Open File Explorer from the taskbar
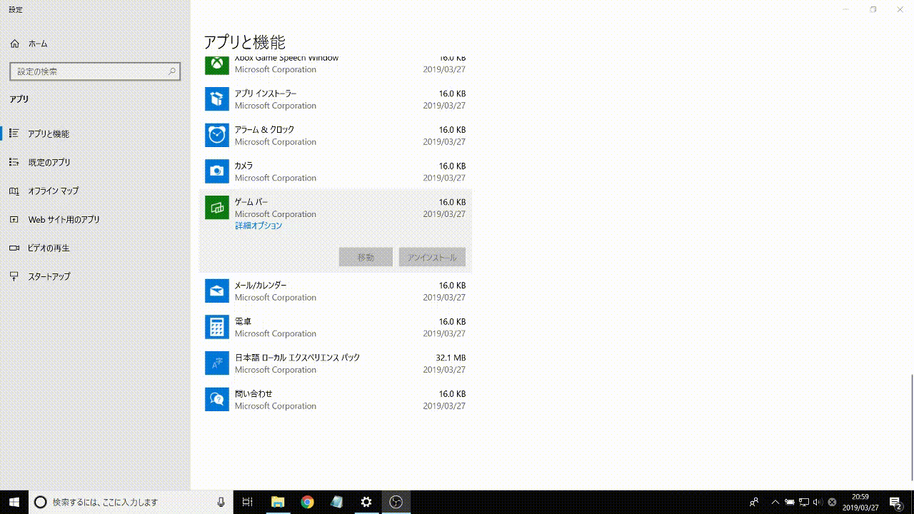This screenshot has width=914, height=514. [x=277, y=502]
